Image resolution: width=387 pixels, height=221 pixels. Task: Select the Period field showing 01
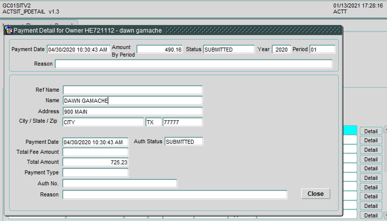coord(322,50)
